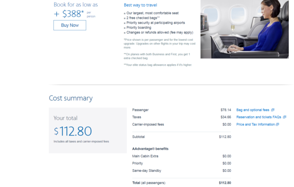Click the Best way to travel heading

tap(140, 5)
